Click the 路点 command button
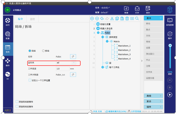 tap(153, 30)
